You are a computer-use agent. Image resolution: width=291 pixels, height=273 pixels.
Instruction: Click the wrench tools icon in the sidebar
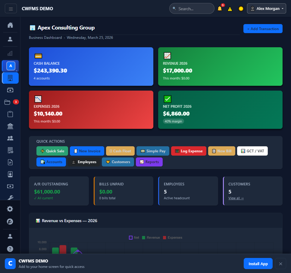(x=10, y=197)
